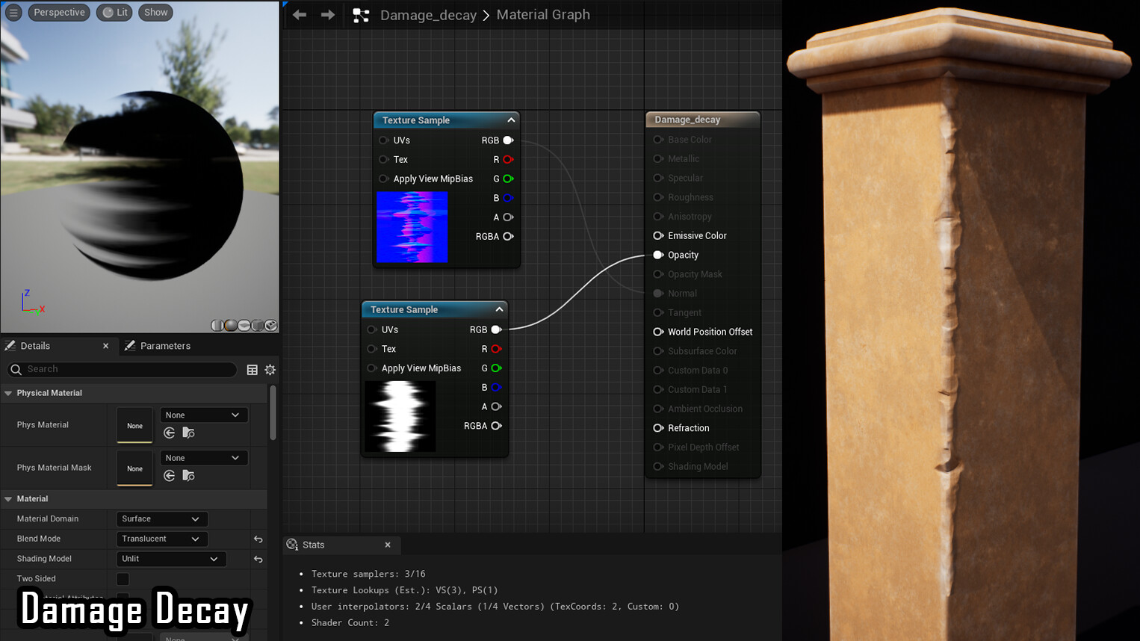Viewport: 1140px width, 641px height.
Task: Open the Blend Mode dropdown showing Translucent
Action: pyautogui.click(x=162, y=538)
